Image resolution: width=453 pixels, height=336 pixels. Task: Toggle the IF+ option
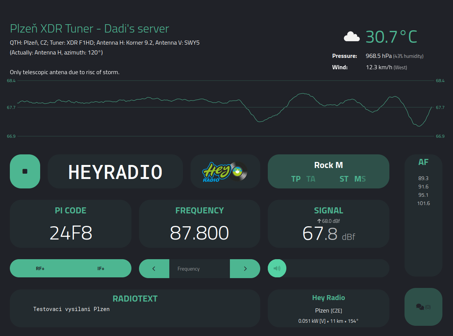[x=101, y=268]
